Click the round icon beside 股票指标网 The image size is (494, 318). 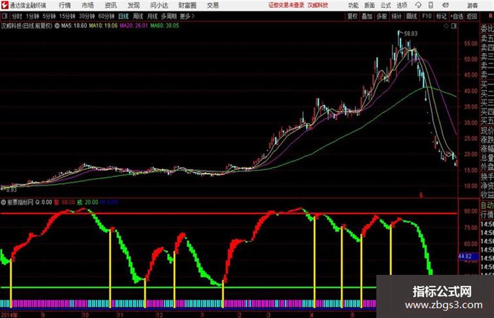coord(4,202)
